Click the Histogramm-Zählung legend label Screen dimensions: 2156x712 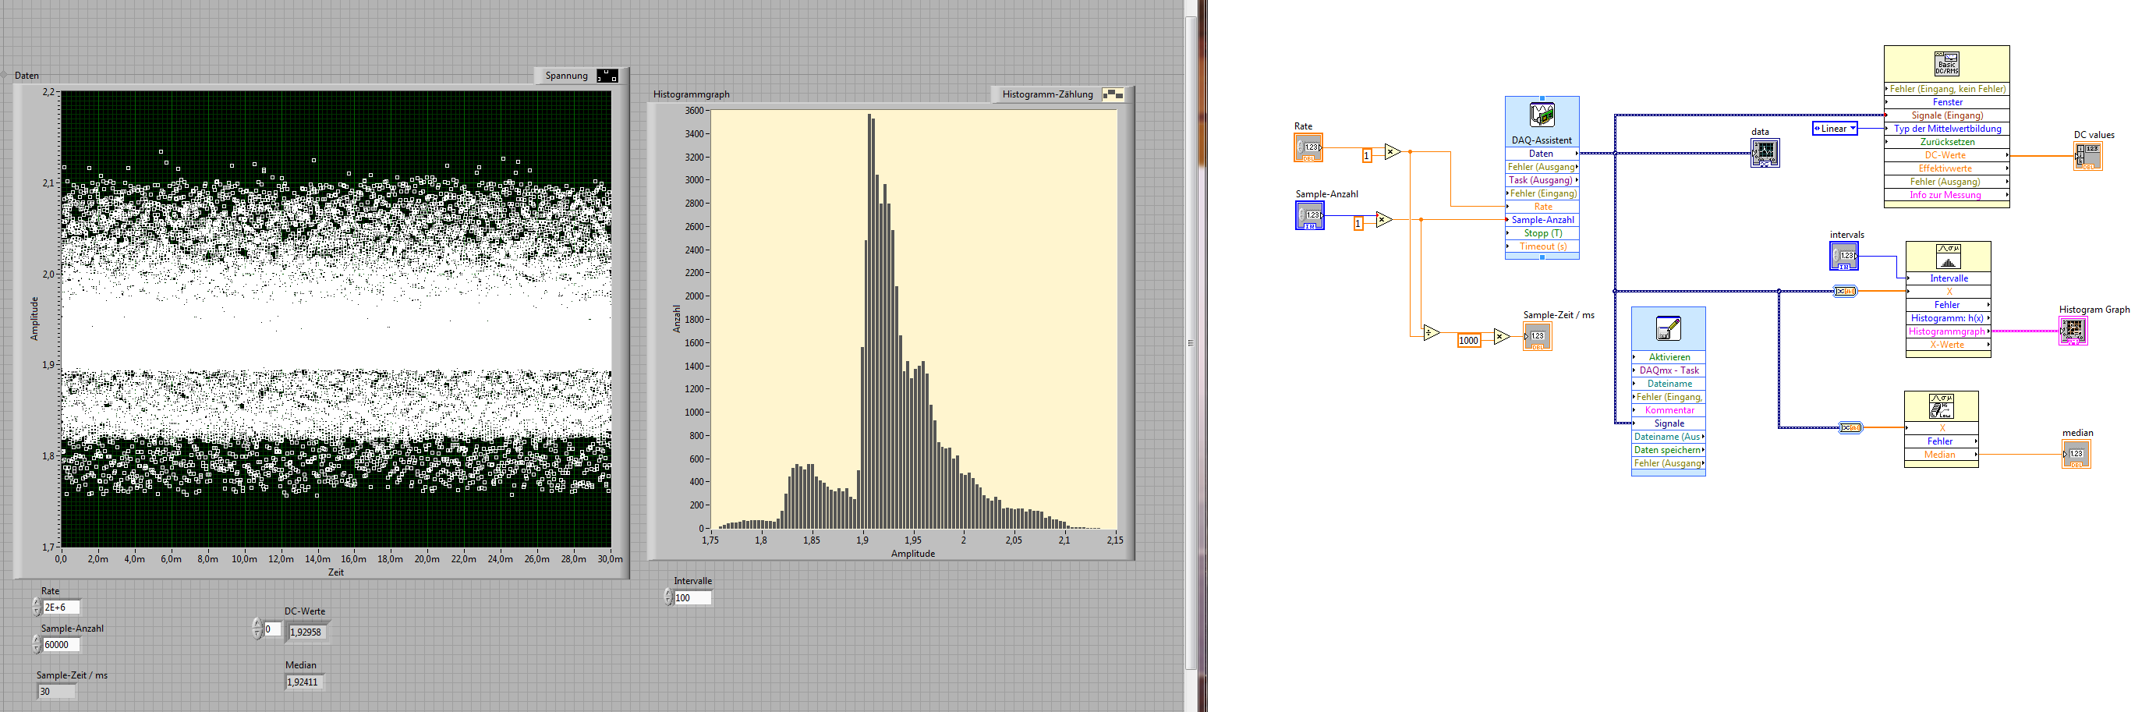[x=1048, y=94]
